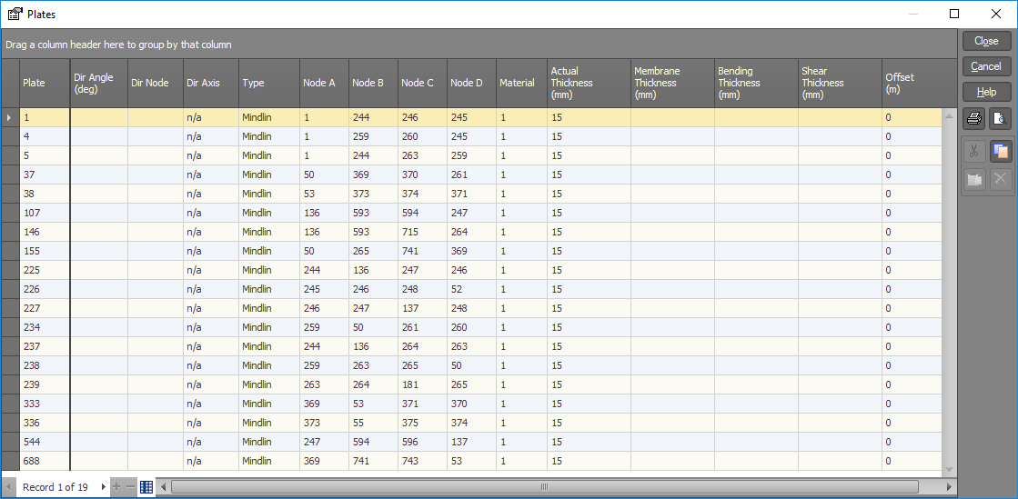Click the Print icon button
The width and height of the screenshot is (1018, 499).
[x=973, y=118]
